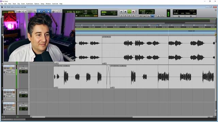Click the audio waveform zoom button

(x=20, y=12)
